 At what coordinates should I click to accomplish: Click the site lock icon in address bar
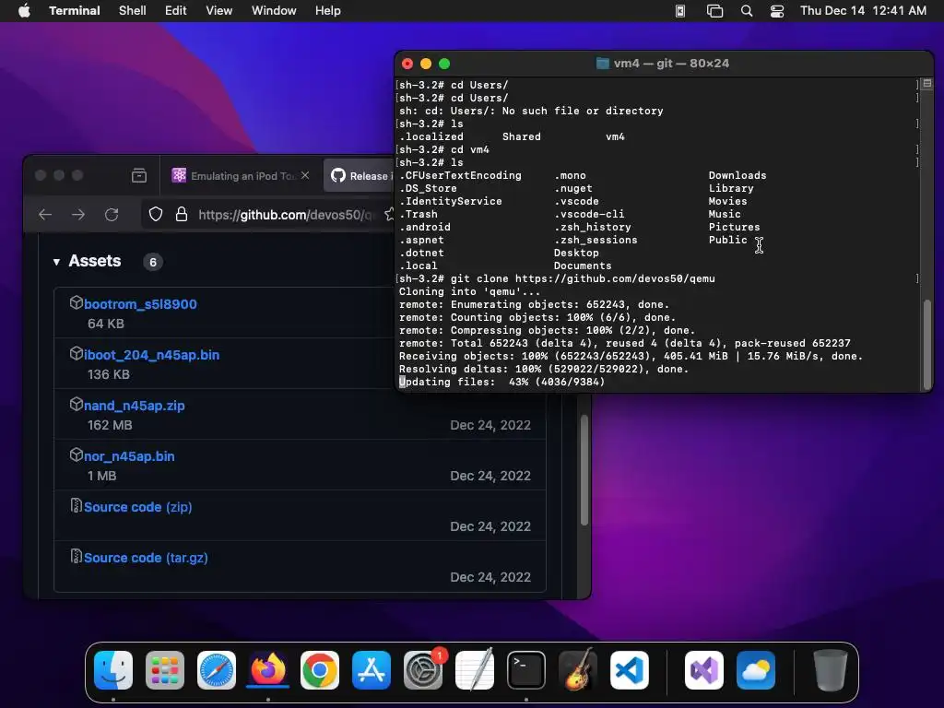[182, 214]
